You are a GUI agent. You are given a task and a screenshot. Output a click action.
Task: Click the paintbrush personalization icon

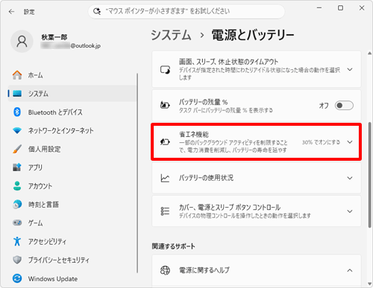[x=17, y=149]
